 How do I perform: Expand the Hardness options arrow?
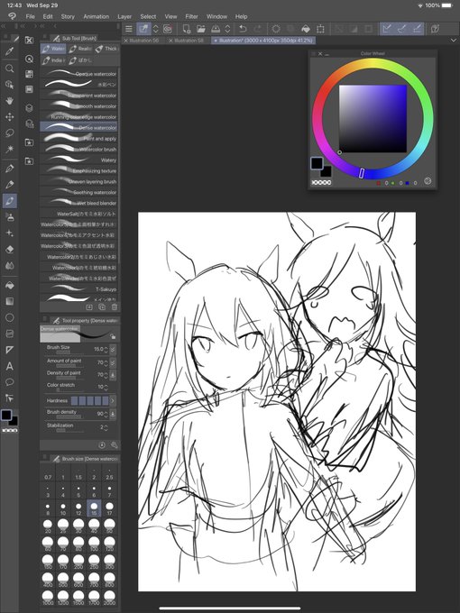click(x=113, y=401)
